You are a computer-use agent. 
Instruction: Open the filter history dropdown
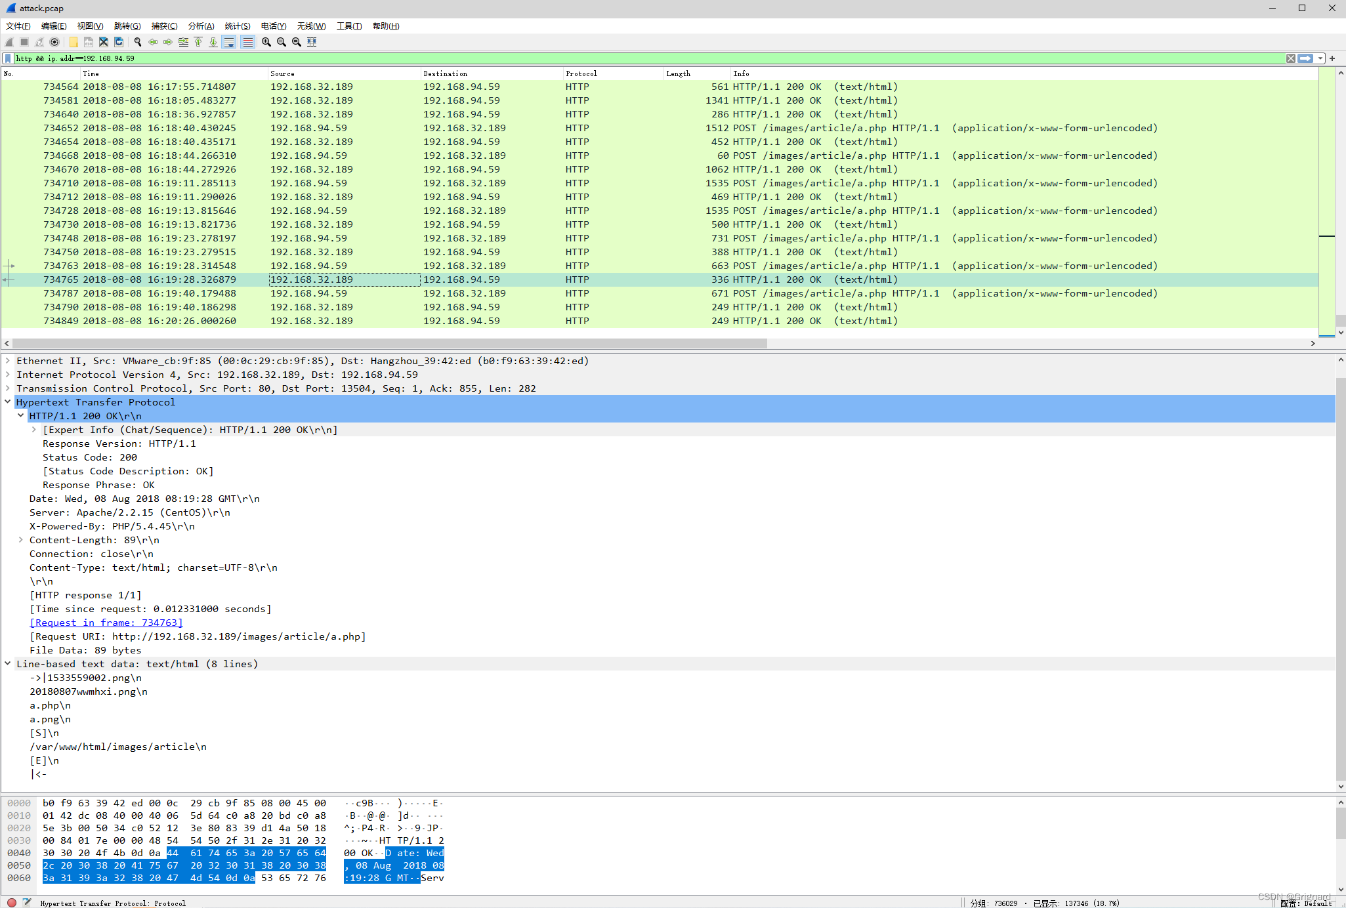[x=1320, y=58]
